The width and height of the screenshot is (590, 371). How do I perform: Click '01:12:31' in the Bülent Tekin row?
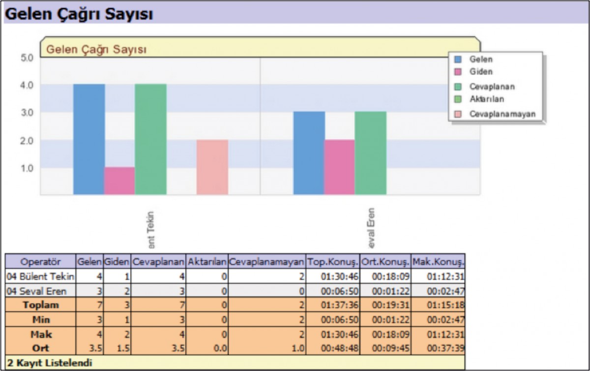tap(438, 276)
